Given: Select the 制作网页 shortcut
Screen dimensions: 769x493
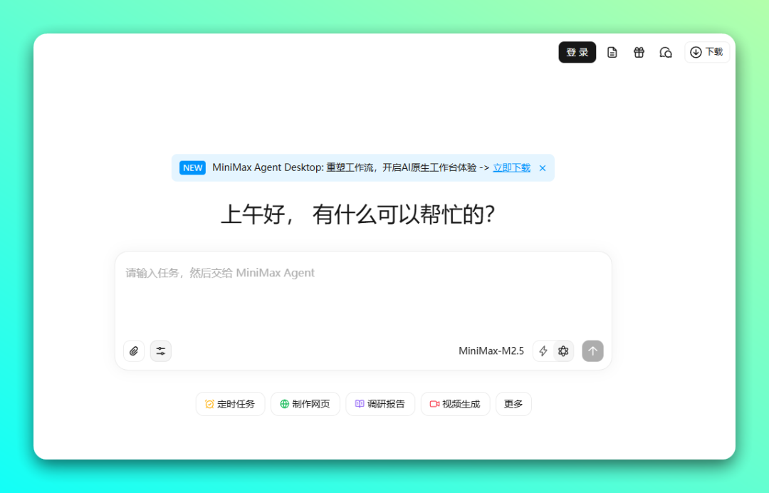Looking at the screenshot, I should 305,404.
